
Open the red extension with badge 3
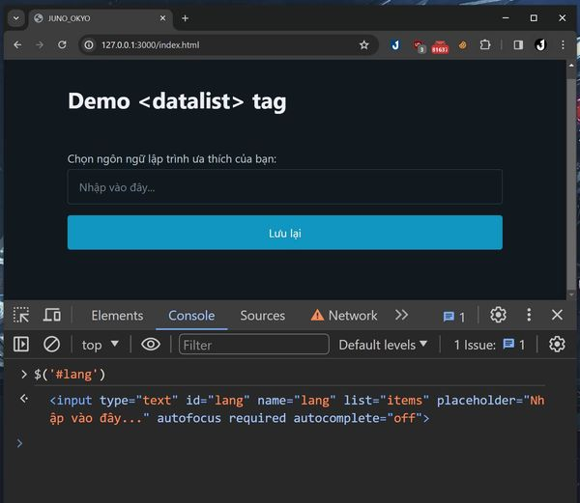coord(419,45)
